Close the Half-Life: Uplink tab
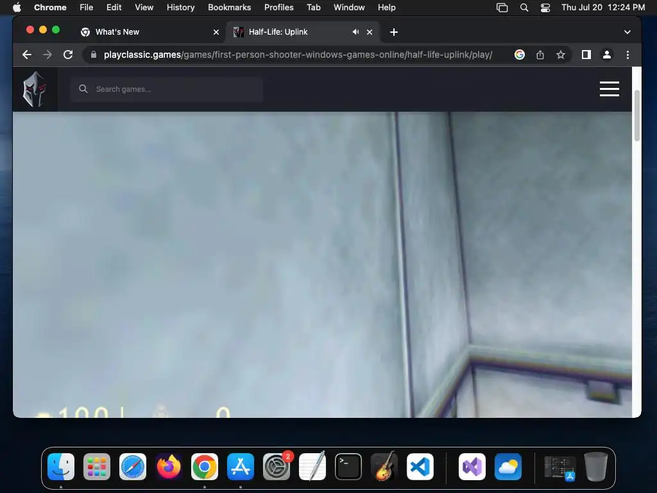This screenshot has width=657, height=493. pyautogui.click(x=370, y=32)
